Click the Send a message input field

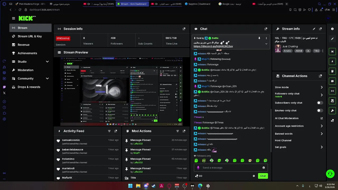pos(231,168)
